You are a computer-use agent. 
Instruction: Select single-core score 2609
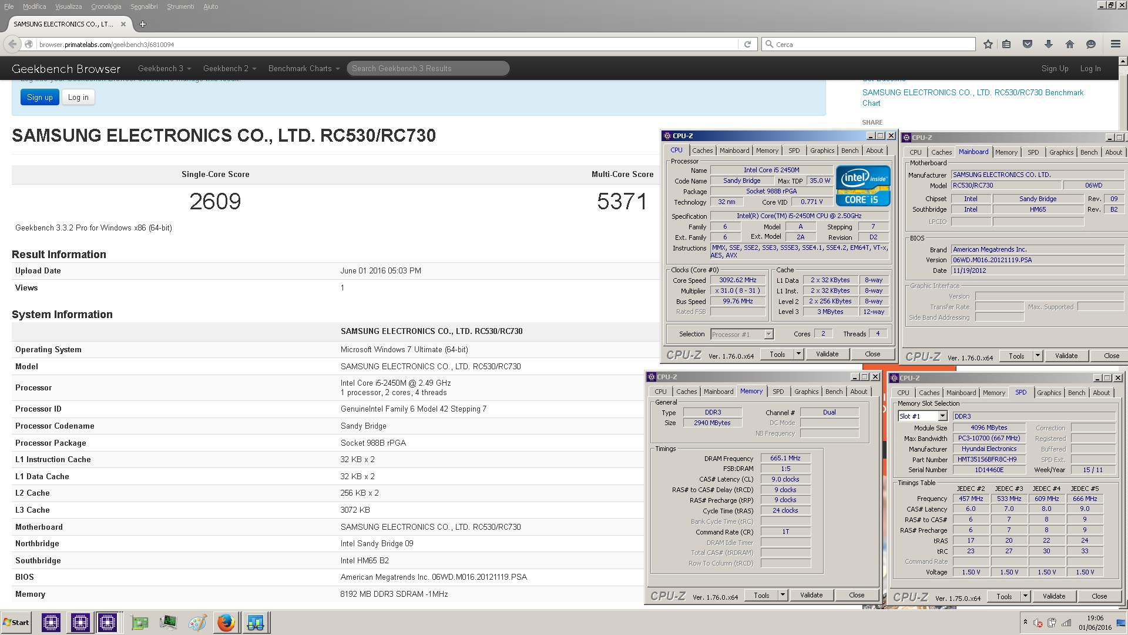point(215,202)
